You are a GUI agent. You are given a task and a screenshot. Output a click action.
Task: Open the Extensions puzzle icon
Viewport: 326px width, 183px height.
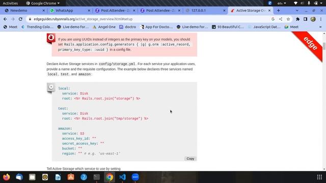coord(297,19)
